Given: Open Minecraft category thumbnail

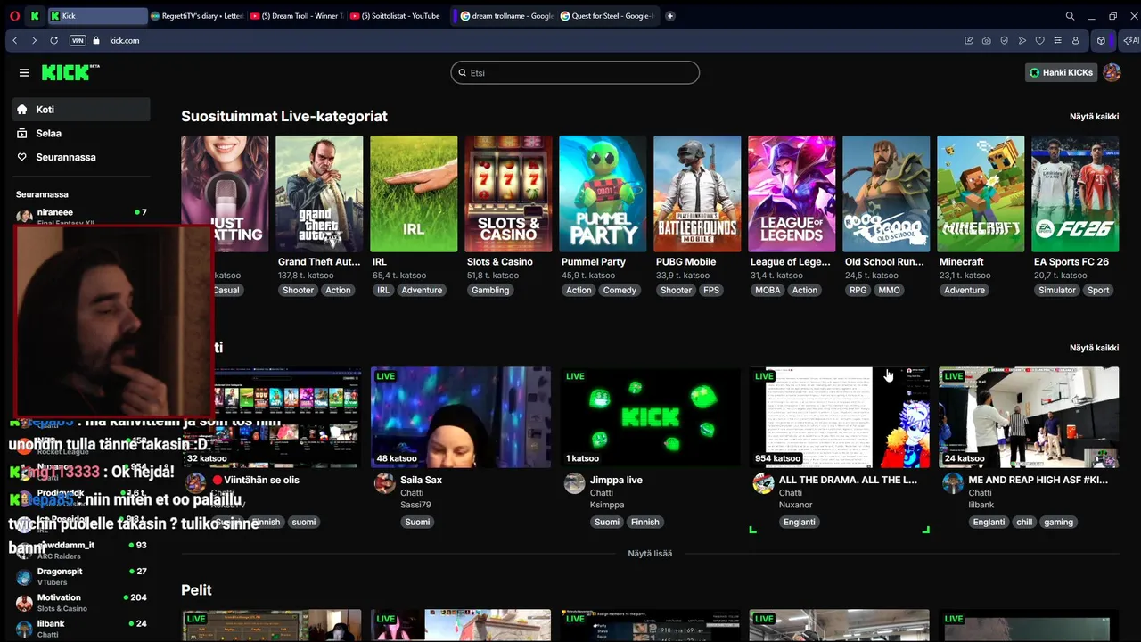Looking at the screenshot, I should 981,193.
